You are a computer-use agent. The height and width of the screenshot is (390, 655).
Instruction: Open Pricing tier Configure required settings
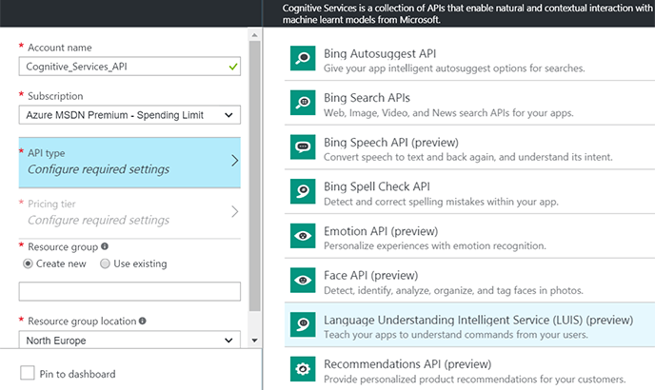click(129, 213)
